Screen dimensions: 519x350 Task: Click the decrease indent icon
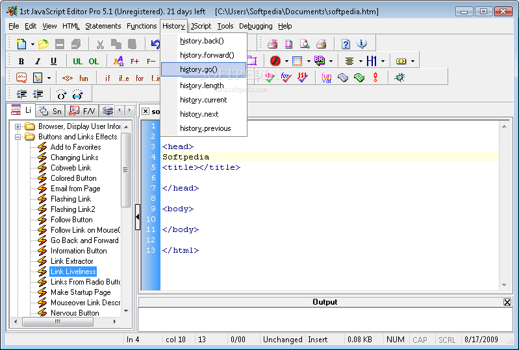[38, 95]
